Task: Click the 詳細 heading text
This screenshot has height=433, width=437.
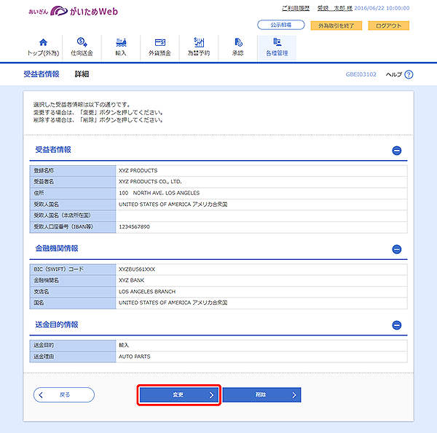Action: (x=82, y=74)
